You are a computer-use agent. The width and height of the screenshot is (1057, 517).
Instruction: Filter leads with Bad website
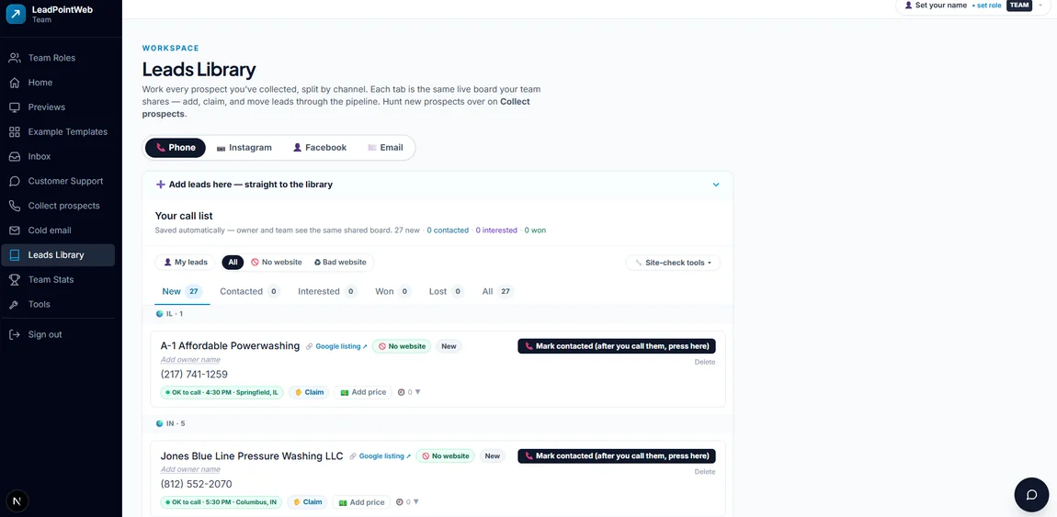click(340, 263)
